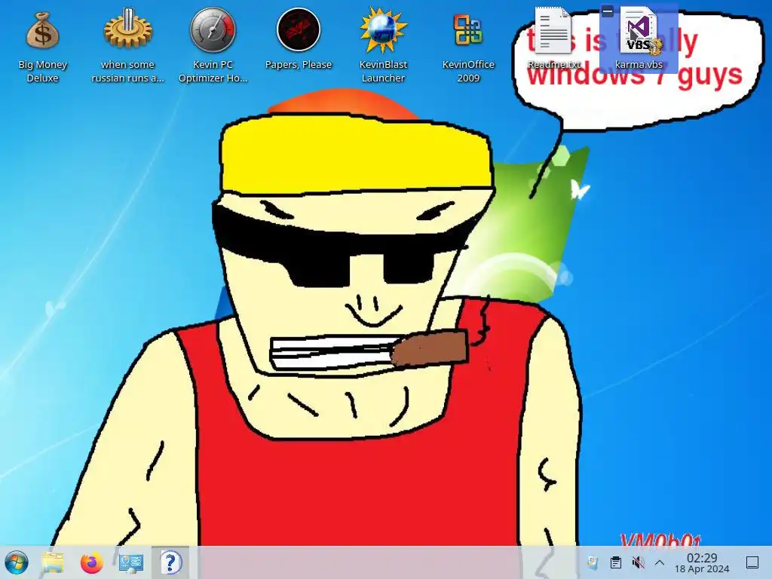The image size is (772, 579).
Task: Click the muted volume tray icon
Action: [638, 562]
